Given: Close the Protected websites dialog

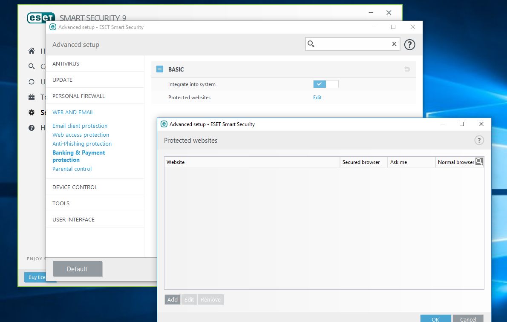Looking at the screenshot, I should 481,124.
